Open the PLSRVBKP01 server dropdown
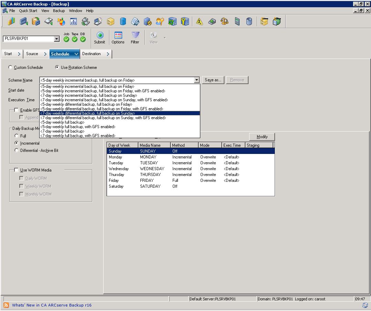The width and height of the screenshot is (371, 311). click(57, 39)
